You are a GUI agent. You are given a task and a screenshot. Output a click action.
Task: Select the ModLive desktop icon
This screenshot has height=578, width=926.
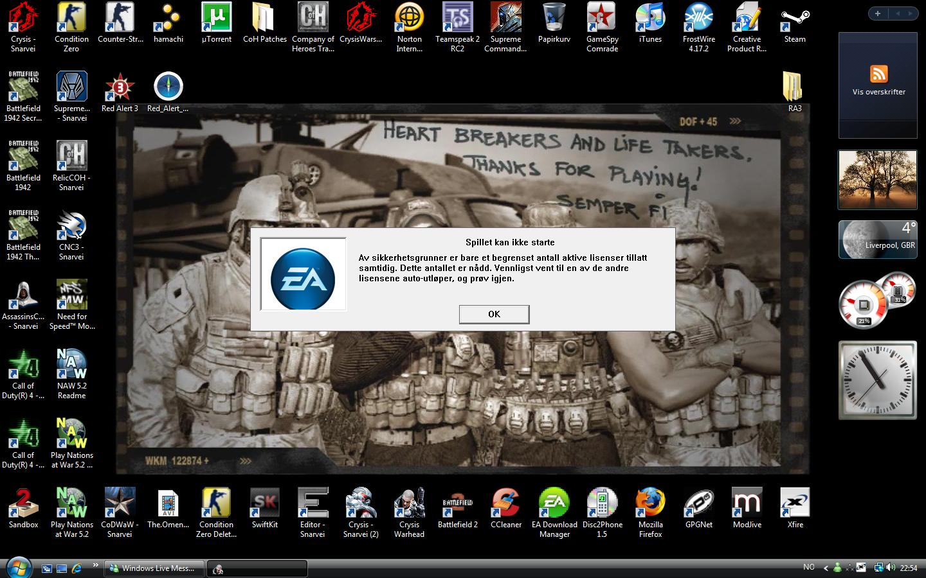747,508
